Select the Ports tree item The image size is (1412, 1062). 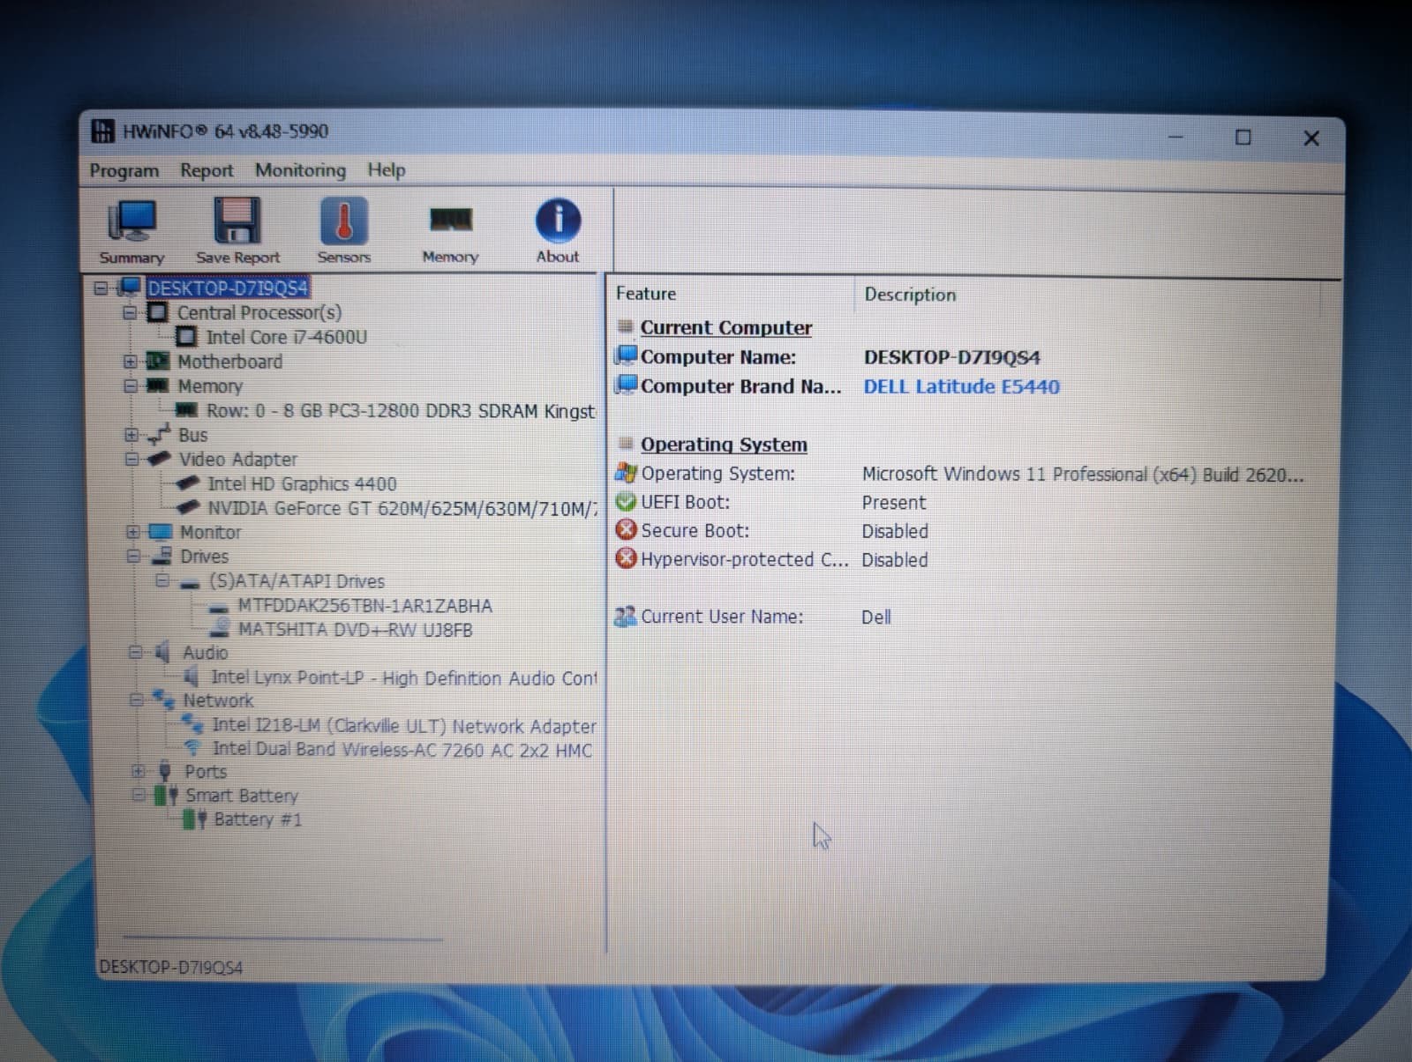click(206, 771)
